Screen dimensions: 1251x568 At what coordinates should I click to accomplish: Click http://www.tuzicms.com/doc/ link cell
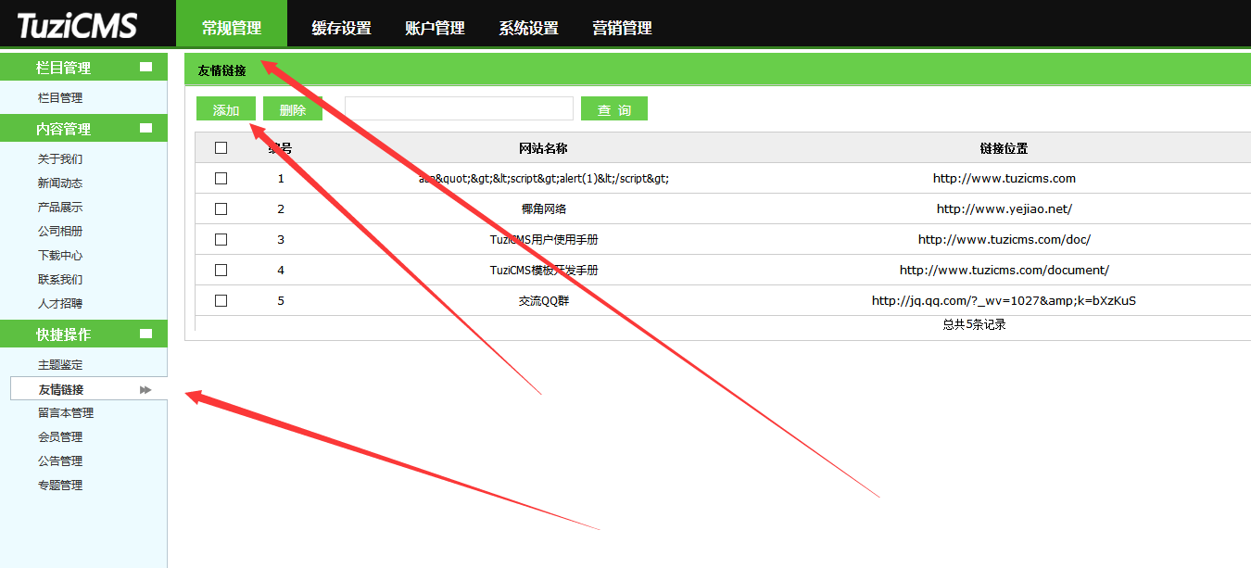click(1005, 239)
